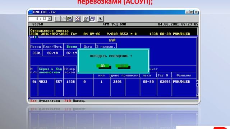Click date-time 04.06.2001 09:23:05
Image resolution: width=230 pixels, height=129 pixels.
pos(178,24)
